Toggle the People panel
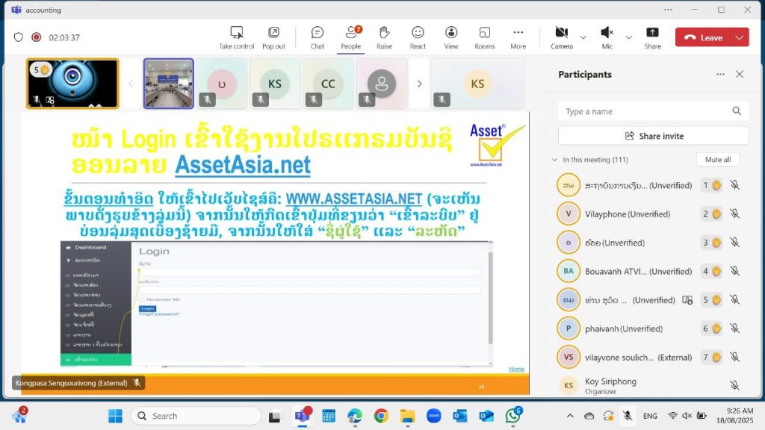 click(x=351, y=37)
